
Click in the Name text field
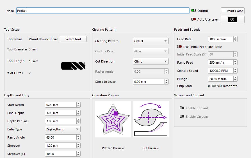tap(102, 11)
